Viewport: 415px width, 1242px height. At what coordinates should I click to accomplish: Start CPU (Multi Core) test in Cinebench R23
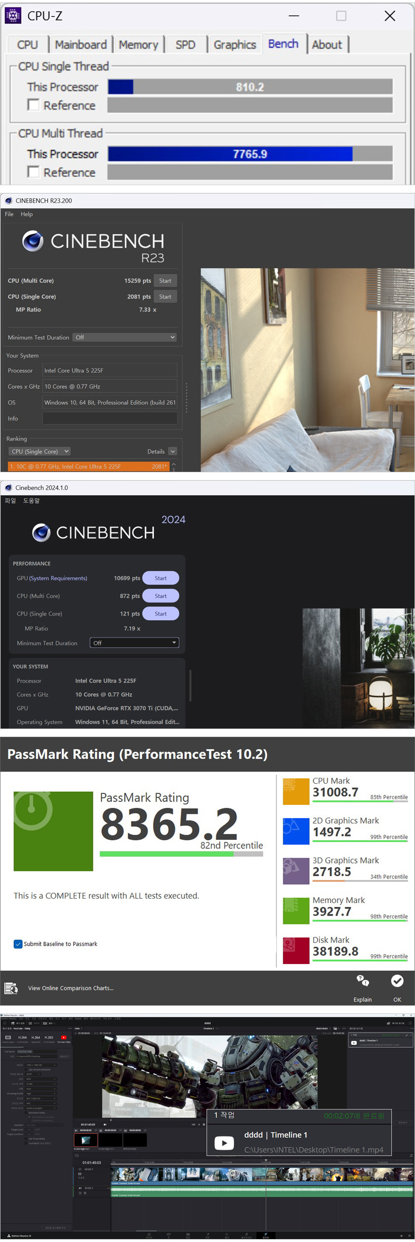(165, 281)
